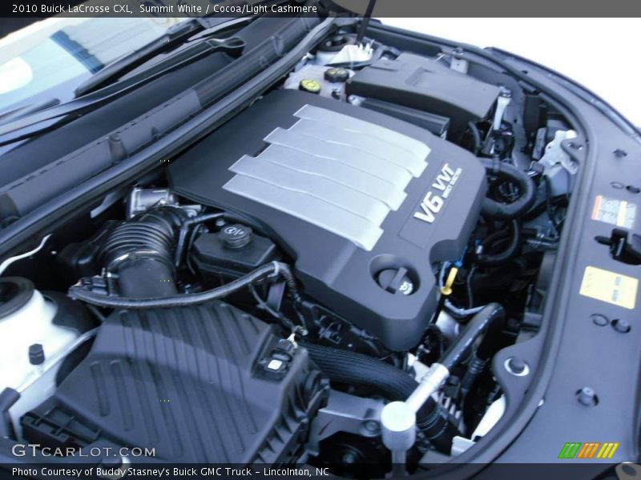Click the '2010 Buick LaCrosse CXL' caption text
The image size is (641, 480).
72,9
